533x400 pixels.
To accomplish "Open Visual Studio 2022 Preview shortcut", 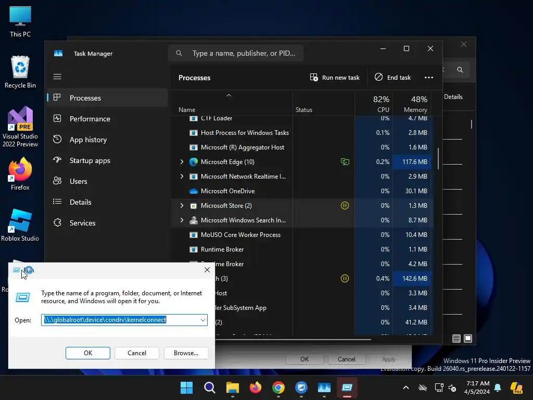I will click(x=20, y=127).
